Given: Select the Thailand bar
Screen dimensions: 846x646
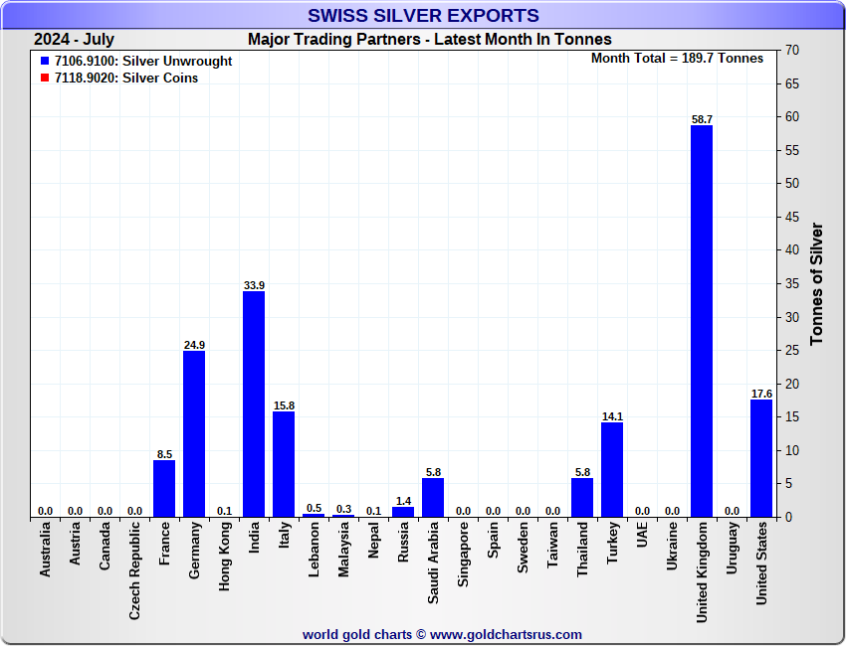Looking at the screenshot, I should 582,497.
